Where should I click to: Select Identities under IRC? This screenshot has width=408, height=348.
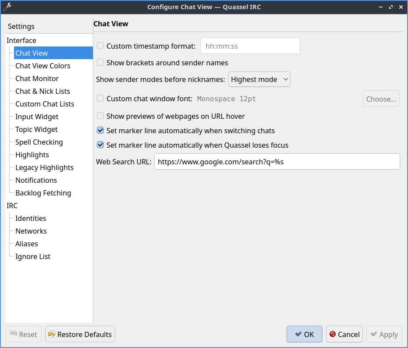pyautogui.click(x=31, y=218)
